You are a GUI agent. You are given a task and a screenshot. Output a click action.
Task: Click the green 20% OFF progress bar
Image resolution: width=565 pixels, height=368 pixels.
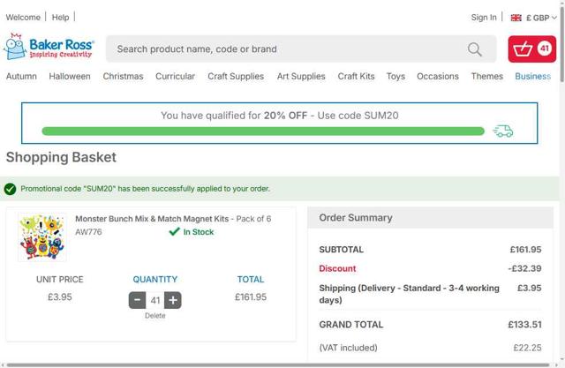[x=263, y=131]
